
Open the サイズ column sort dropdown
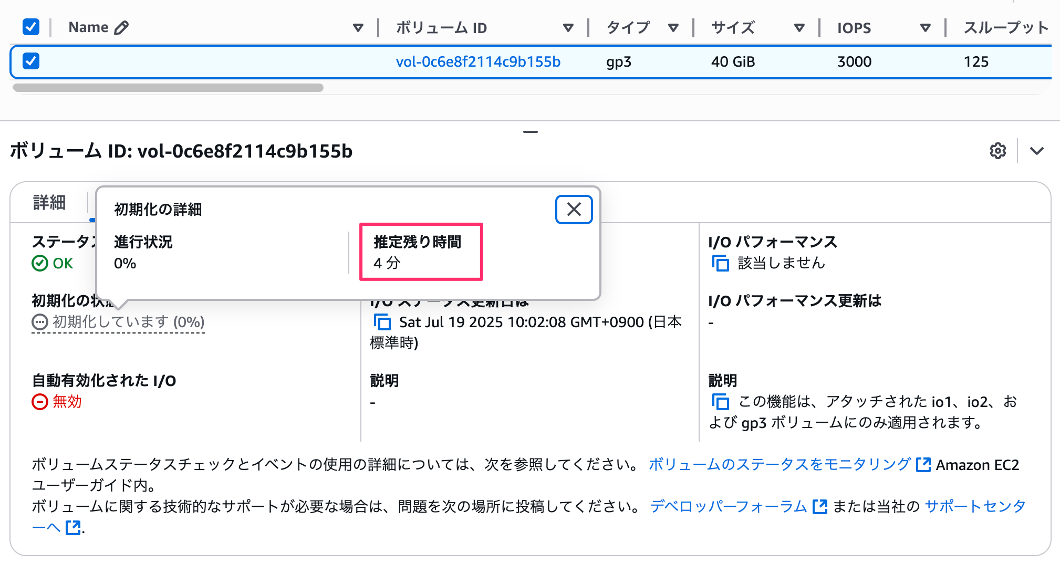click(799, 27)
